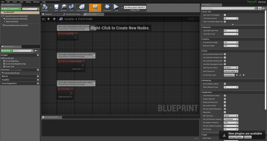Screen dimensions: 267x141
Task: Browse to asset in Content Browser
Action: coord(64,8)
